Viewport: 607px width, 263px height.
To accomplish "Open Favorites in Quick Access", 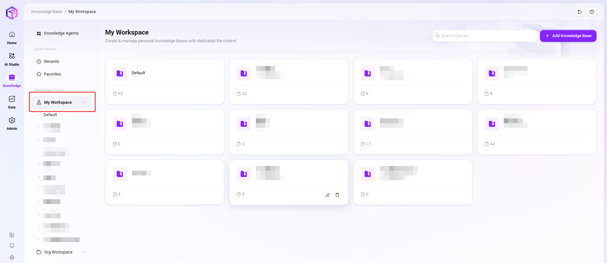I will point(52,74).
